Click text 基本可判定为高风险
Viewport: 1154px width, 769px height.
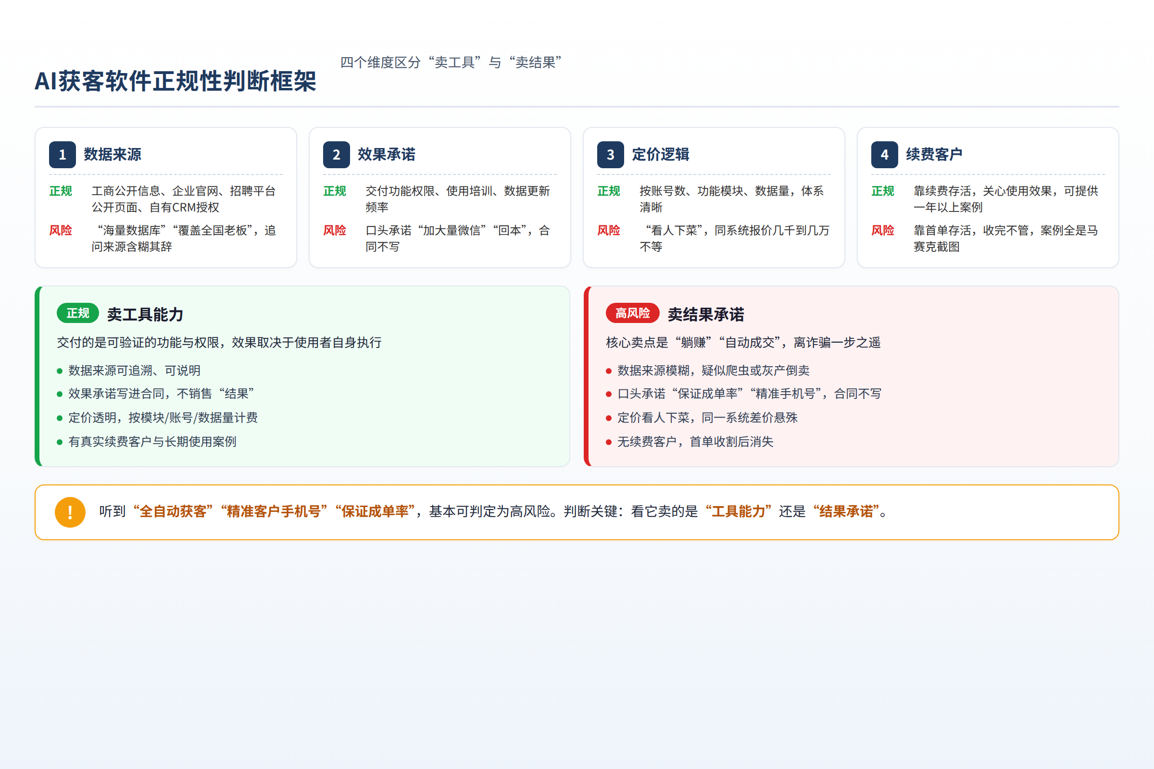pyautogui.click(x=489, y=511)
